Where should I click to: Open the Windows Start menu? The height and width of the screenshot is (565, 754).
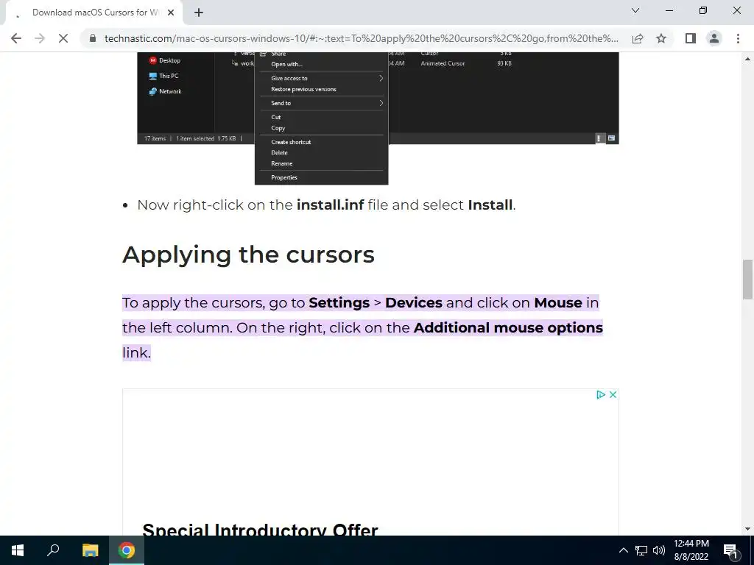pos(18,550)
